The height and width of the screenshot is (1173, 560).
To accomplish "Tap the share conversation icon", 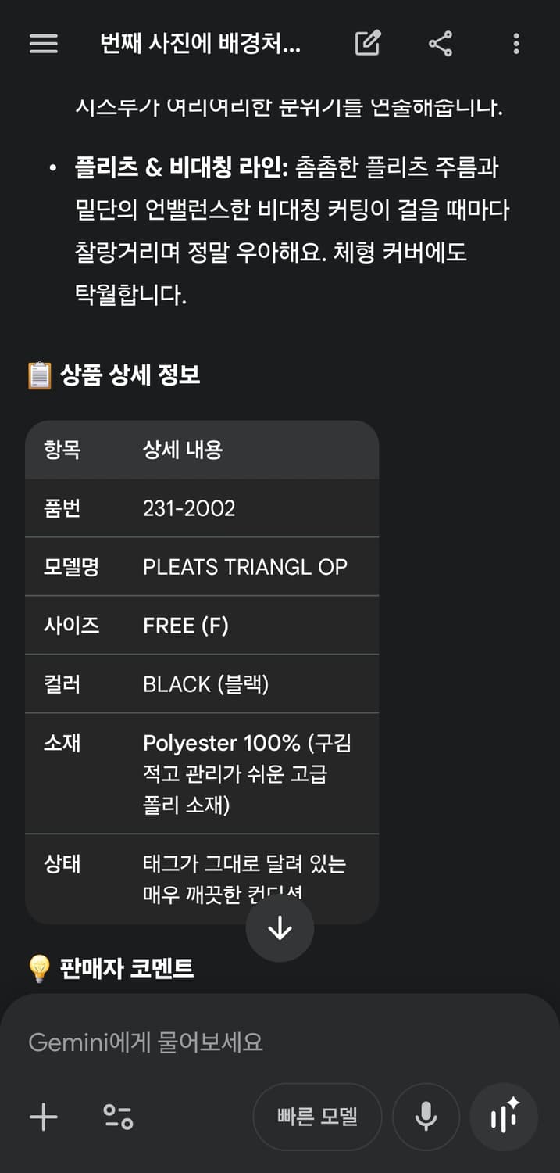I will [x=441, y=44].
